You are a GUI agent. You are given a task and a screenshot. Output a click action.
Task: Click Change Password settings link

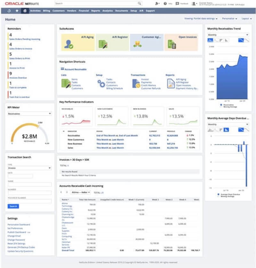tap(16, 240)
